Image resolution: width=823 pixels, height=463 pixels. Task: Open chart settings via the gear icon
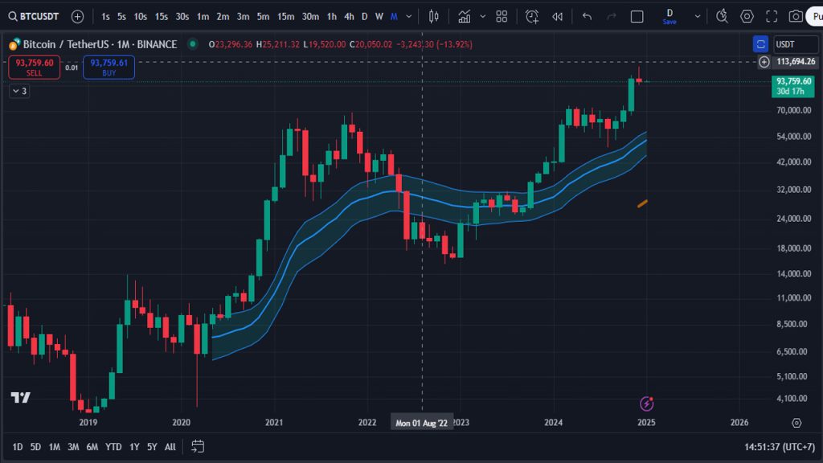(x=746, y=15)
